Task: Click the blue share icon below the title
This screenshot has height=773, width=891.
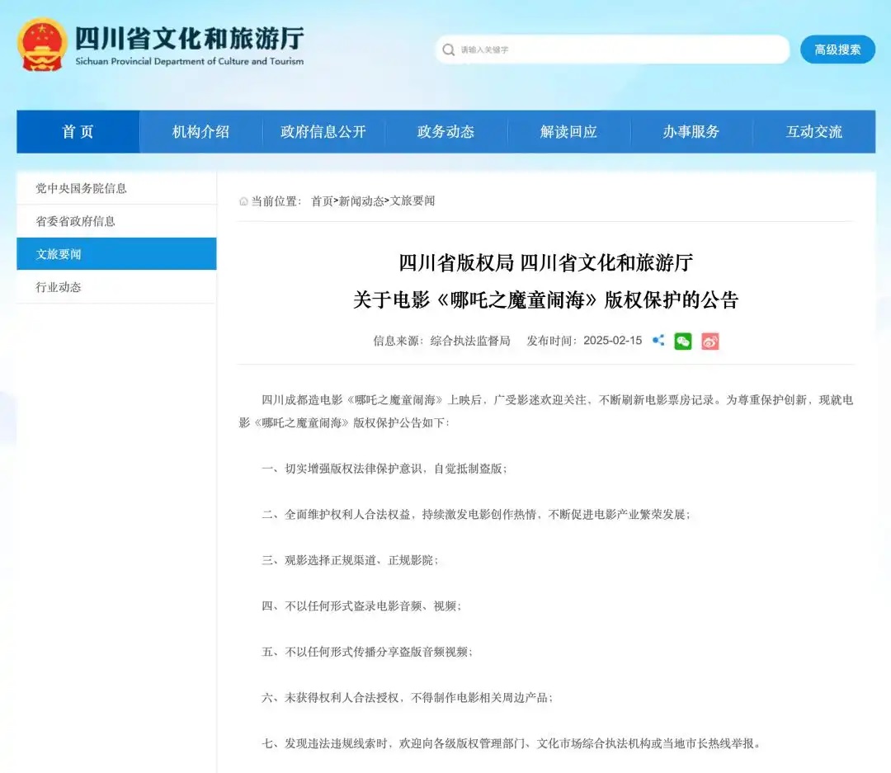Action: click(x=657, y=340)
